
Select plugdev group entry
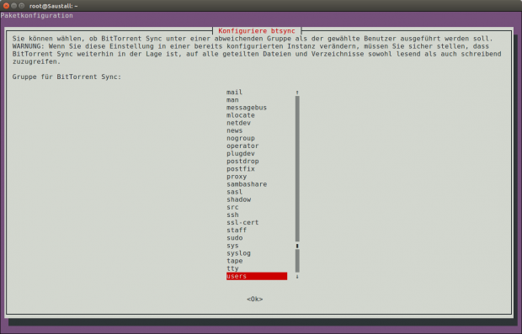[241, 153]
